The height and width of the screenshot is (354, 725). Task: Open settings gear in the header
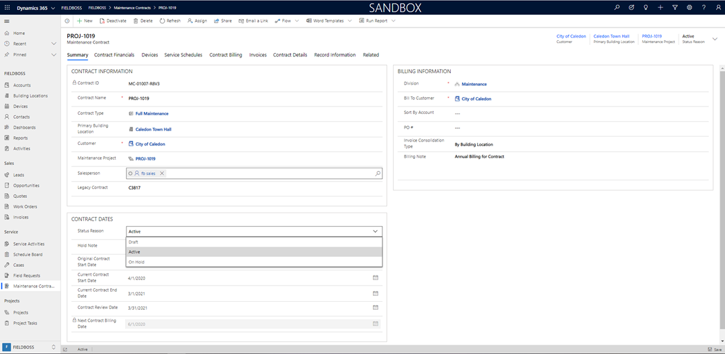[x=689, y=7]
